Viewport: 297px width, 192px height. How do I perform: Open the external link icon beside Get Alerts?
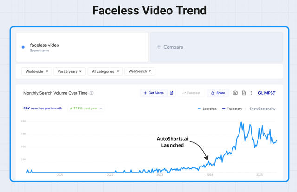click(x=171, y=93)
